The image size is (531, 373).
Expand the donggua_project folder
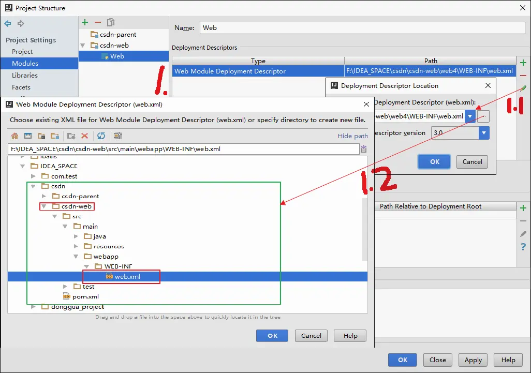click(x=33, y=307)
